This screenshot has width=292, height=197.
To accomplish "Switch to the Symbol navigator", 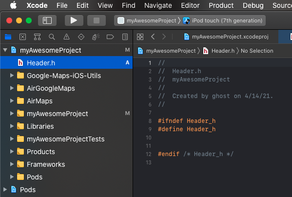I will [37, 37].
